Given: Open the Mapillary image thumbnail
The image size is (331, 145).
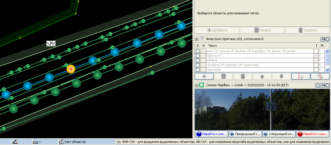Looking at the screenshot, I should [x=262, y=109].
